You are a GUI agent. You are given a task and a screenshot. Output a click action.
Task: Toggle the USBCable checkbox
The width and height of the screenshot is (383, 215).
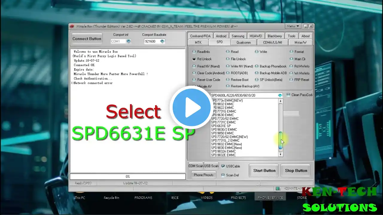(x=223, y=166)
